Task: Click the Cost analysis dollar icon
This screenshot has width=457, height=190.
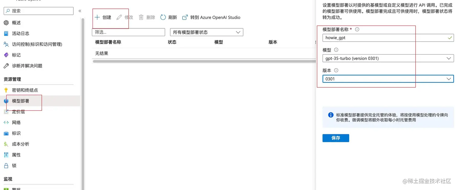Action: click(x=6, y=144)
